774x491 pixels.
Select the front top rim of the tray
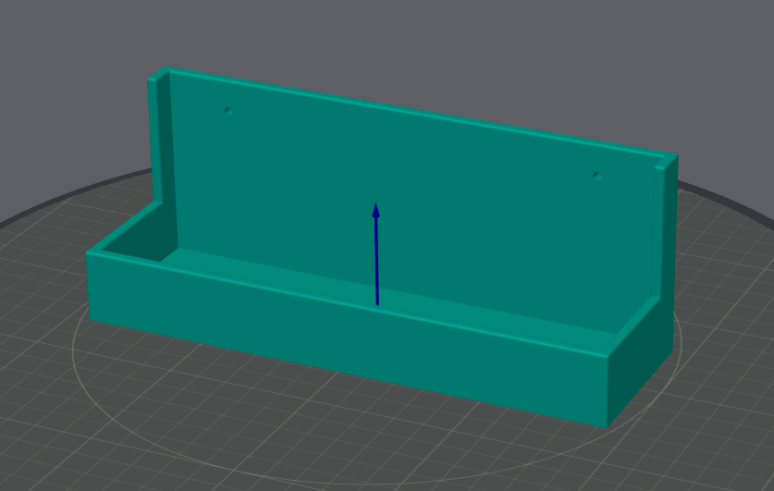point(346,303)
